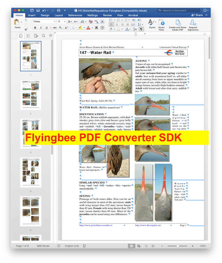Justify the paragraph text
This screenshot has height=263, width=222.
[x=128, y=25]
